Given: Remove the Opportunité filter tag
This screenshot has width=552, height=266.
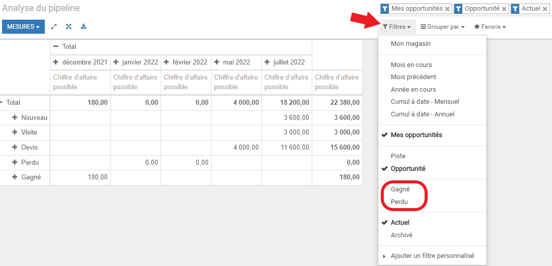Looking at the screenshot, I should tap(505, 9).
